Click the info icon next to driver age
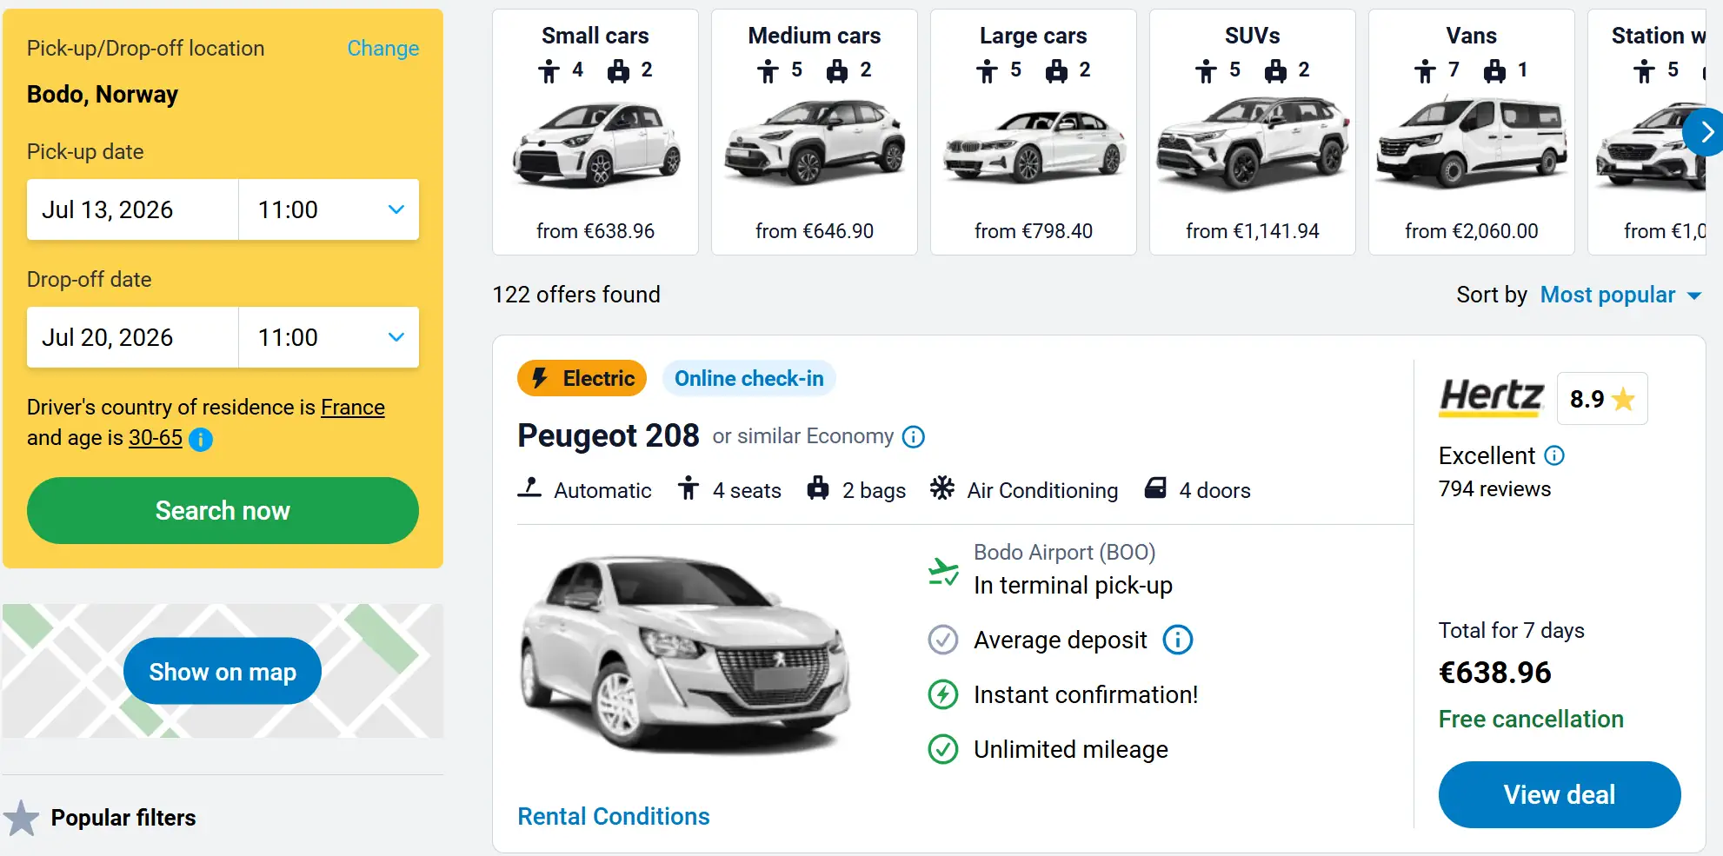Image resolution: width=1723 pixels, height=856 pixels. coord(201,440)
